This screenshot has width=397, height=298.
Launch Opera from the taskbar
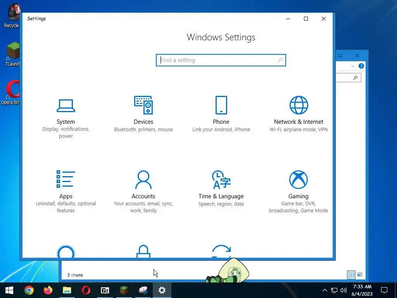click(86, 290)
